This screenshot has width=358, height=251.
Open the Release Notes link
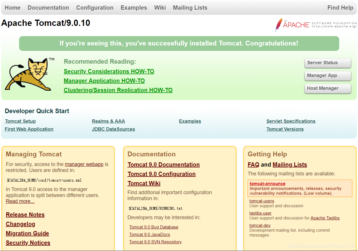[x=25, y=215]
